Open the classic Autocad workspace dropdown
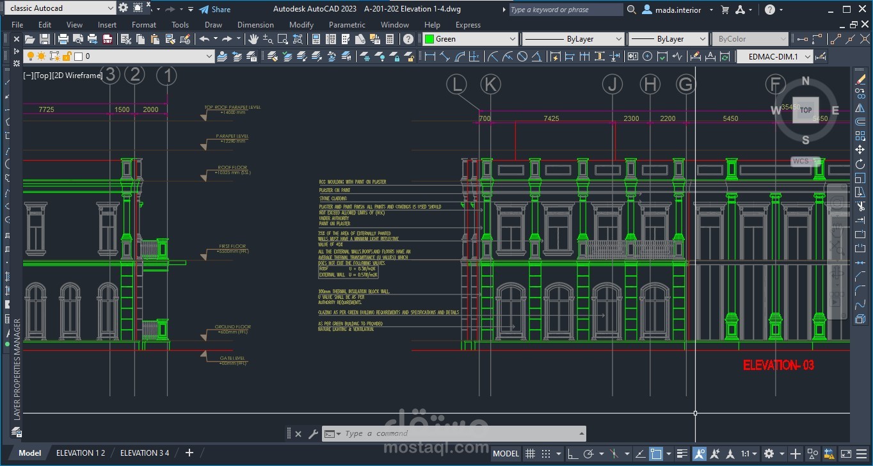This screenshot has height=466, width=873. pos(110,8)
